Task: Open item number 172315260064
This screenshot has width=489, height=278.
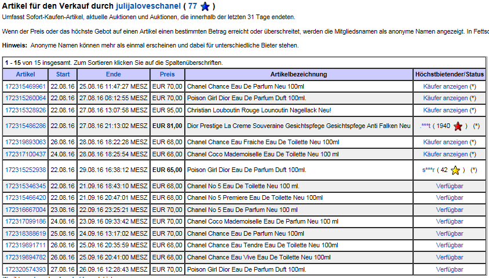Action: tap(25, 98)
